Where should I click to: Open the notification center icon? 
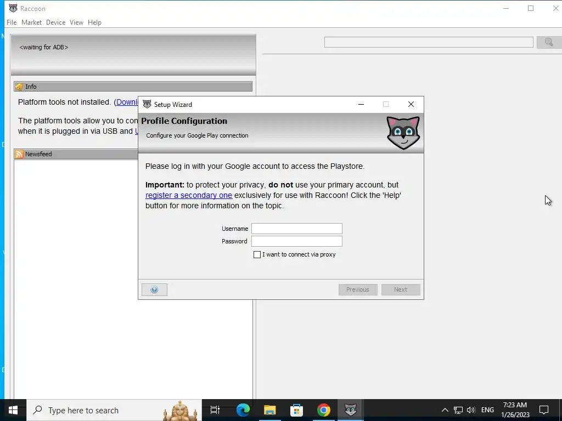544,410
